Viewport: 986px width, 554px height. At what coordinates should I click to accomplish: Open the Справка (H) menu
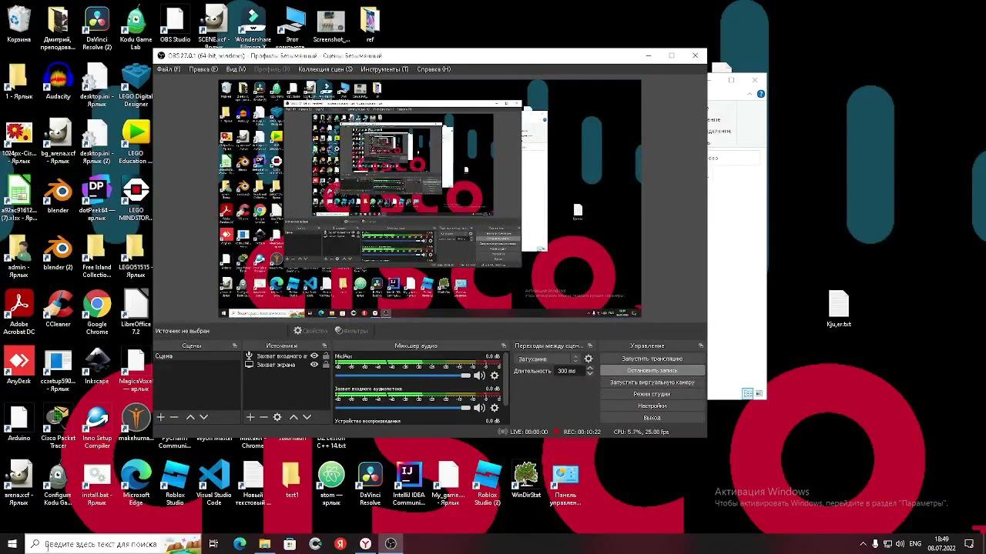point(434,69)
